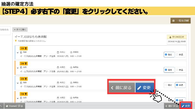Screen dimensions: 195x109
Task: Go back with the Homeに戻る button
Action: (x=14, y=106)
